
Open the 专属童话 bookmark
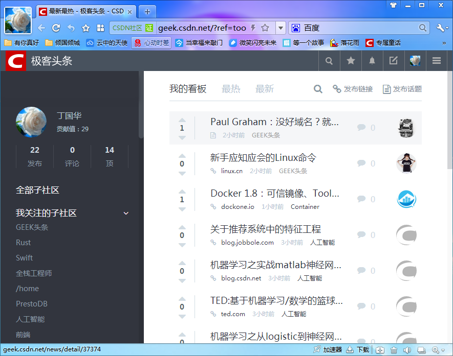[383, 43]
